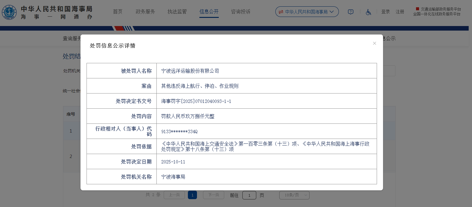Click the dialog title 处罚信息公示详情
Screen dimensions: 472x207
[x=113, y=46]
